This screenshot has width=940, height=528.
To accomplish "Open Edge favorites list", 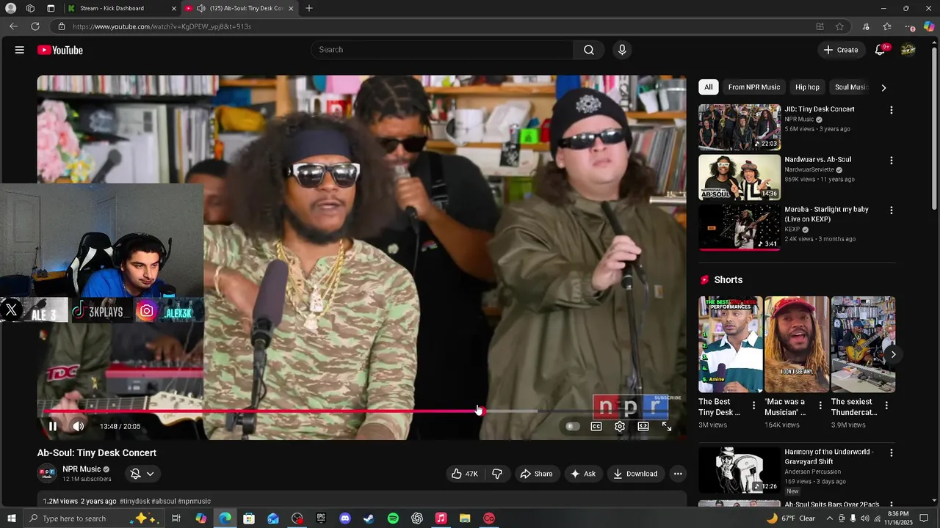I will (x=887, y=26).
